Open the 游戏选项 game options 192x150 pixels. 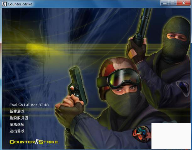click(x=17, y=125)
